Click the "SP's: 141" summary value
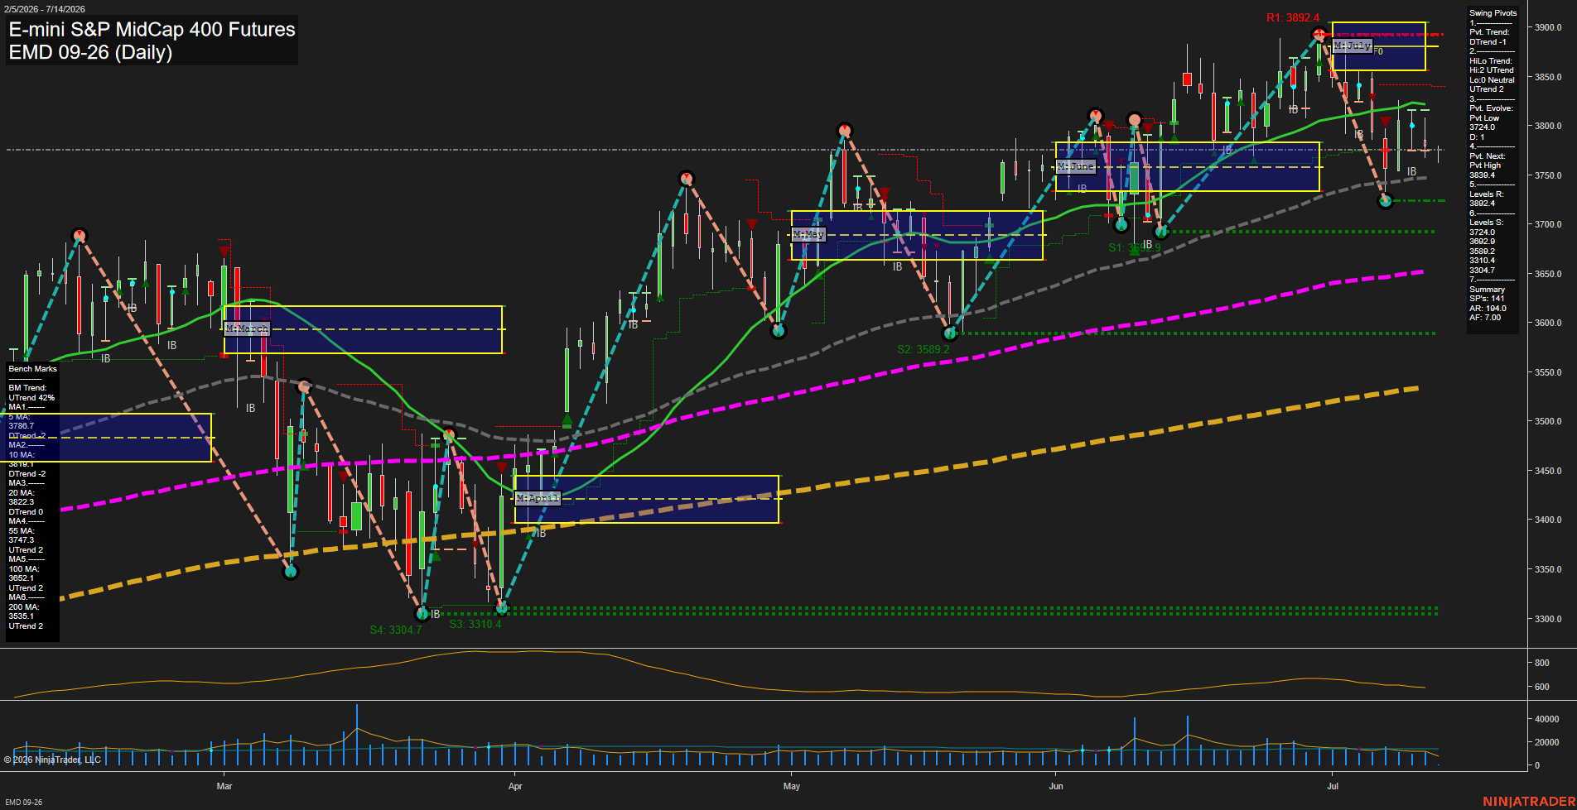The height and width of the screenshot is (810, 1577). [1487, 299]
